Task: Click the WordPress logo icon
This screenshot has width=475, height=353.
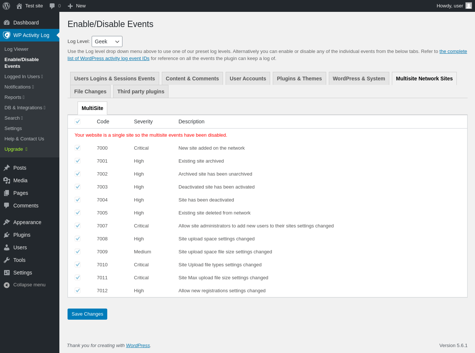Action: pyautogui.click(x=6, y=6)
